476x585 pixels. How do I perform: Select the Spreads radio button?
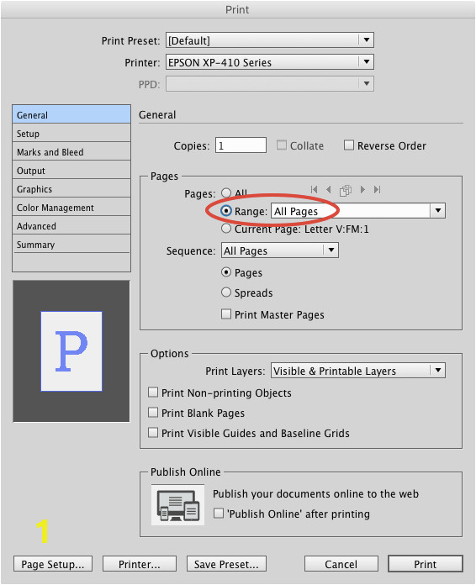226,292
